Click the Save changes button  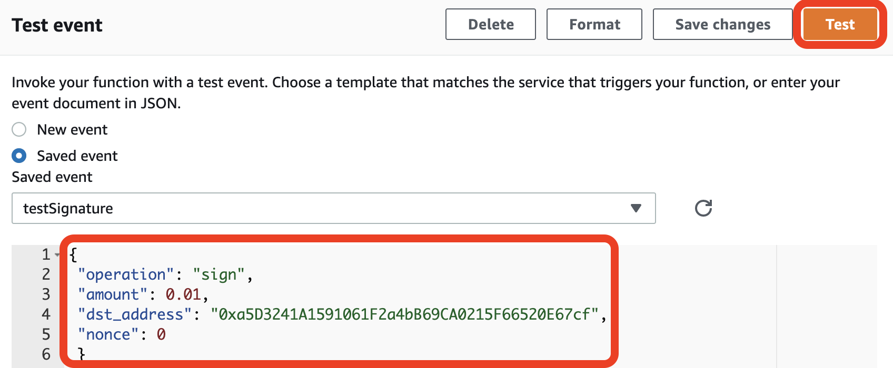[723, 24]
